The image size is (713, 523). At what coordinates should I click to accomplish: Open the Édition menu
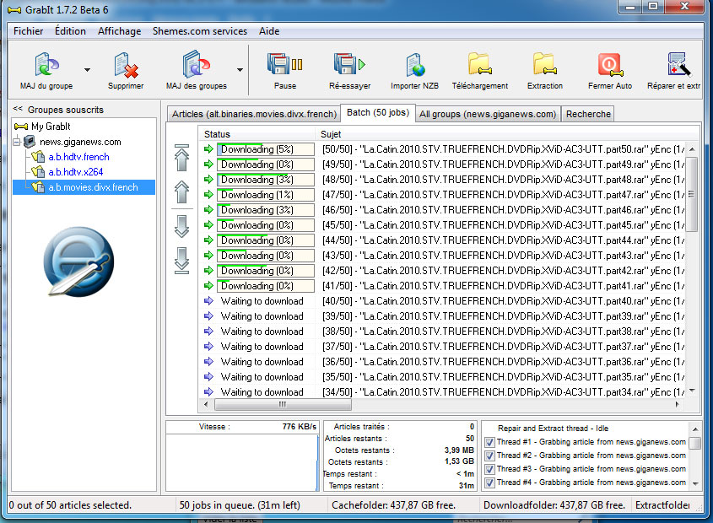click(x=70, y=31)
